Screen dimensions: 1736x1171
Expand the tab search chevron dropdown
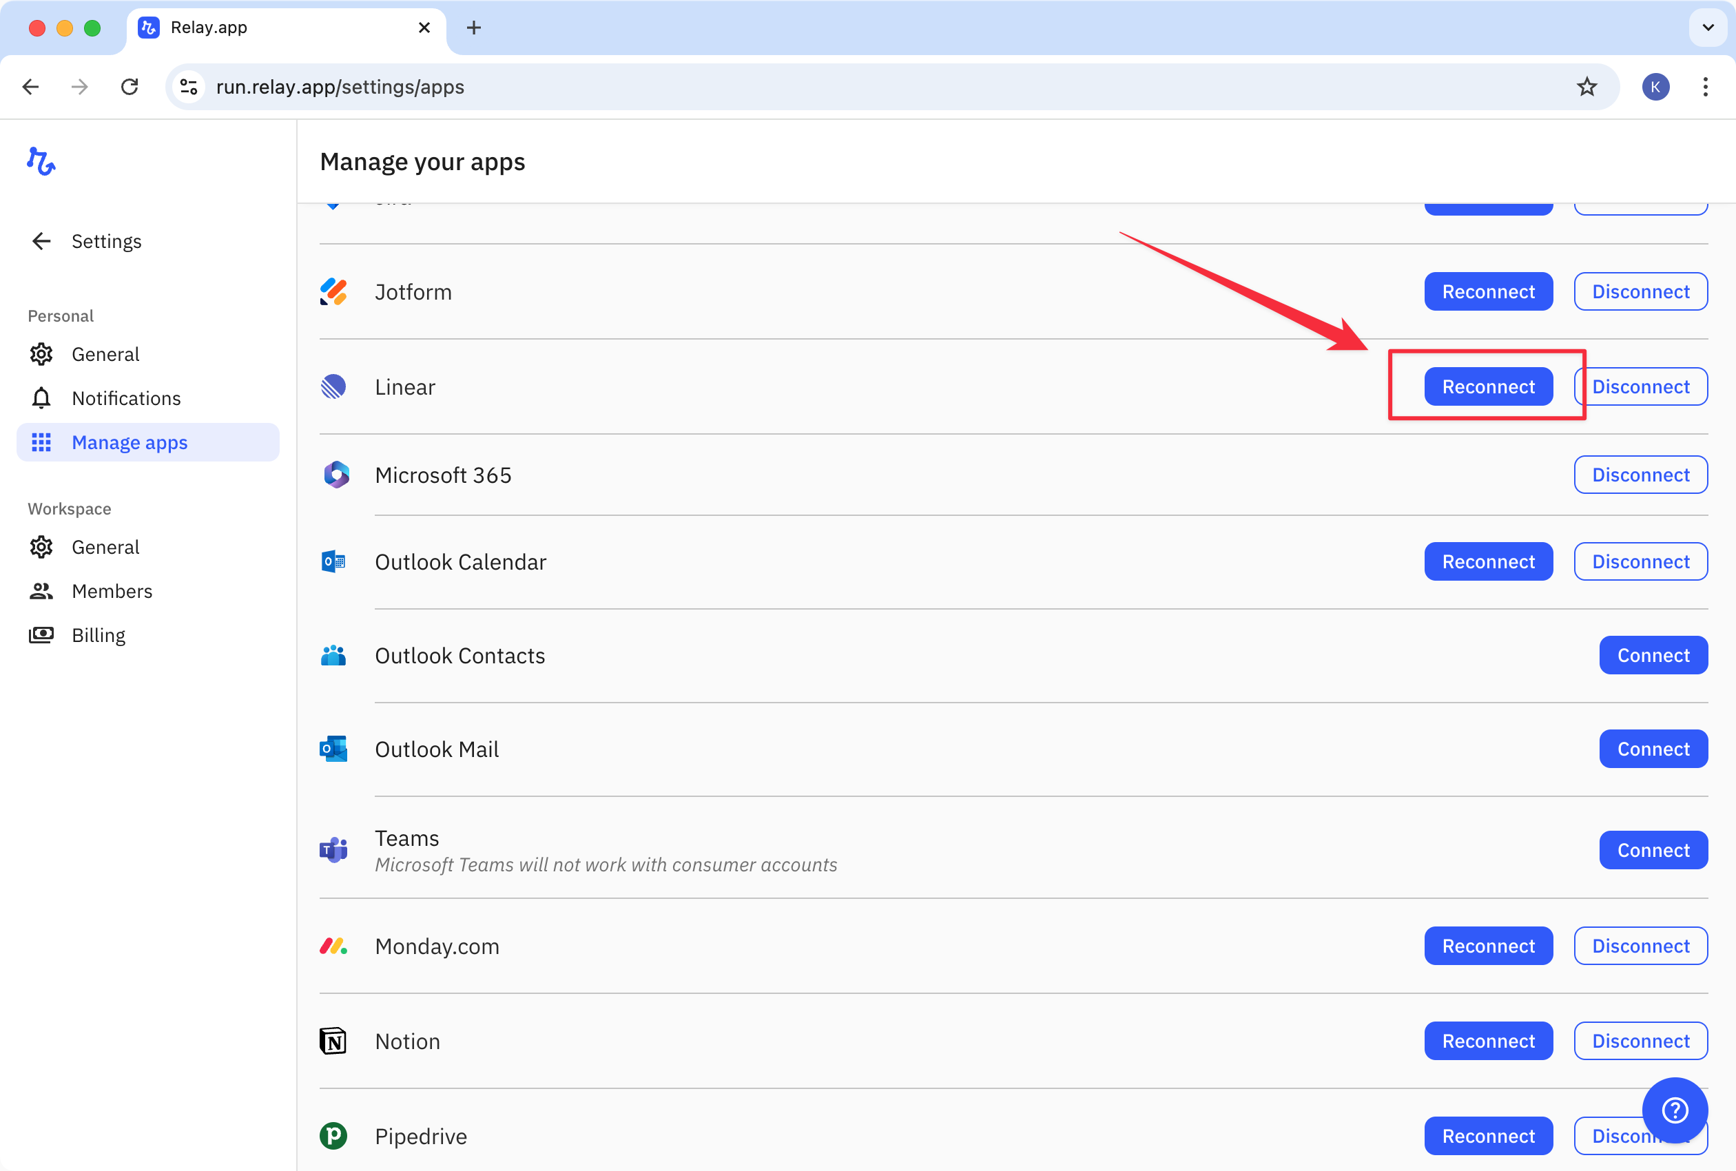tap(1708, 28)
